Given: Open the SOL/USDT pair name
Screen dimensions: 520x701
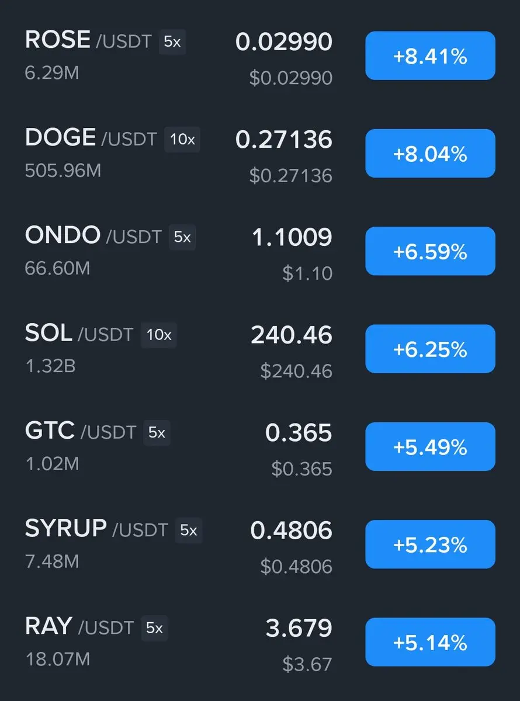Looking at the screenshot, I should 79,334.
